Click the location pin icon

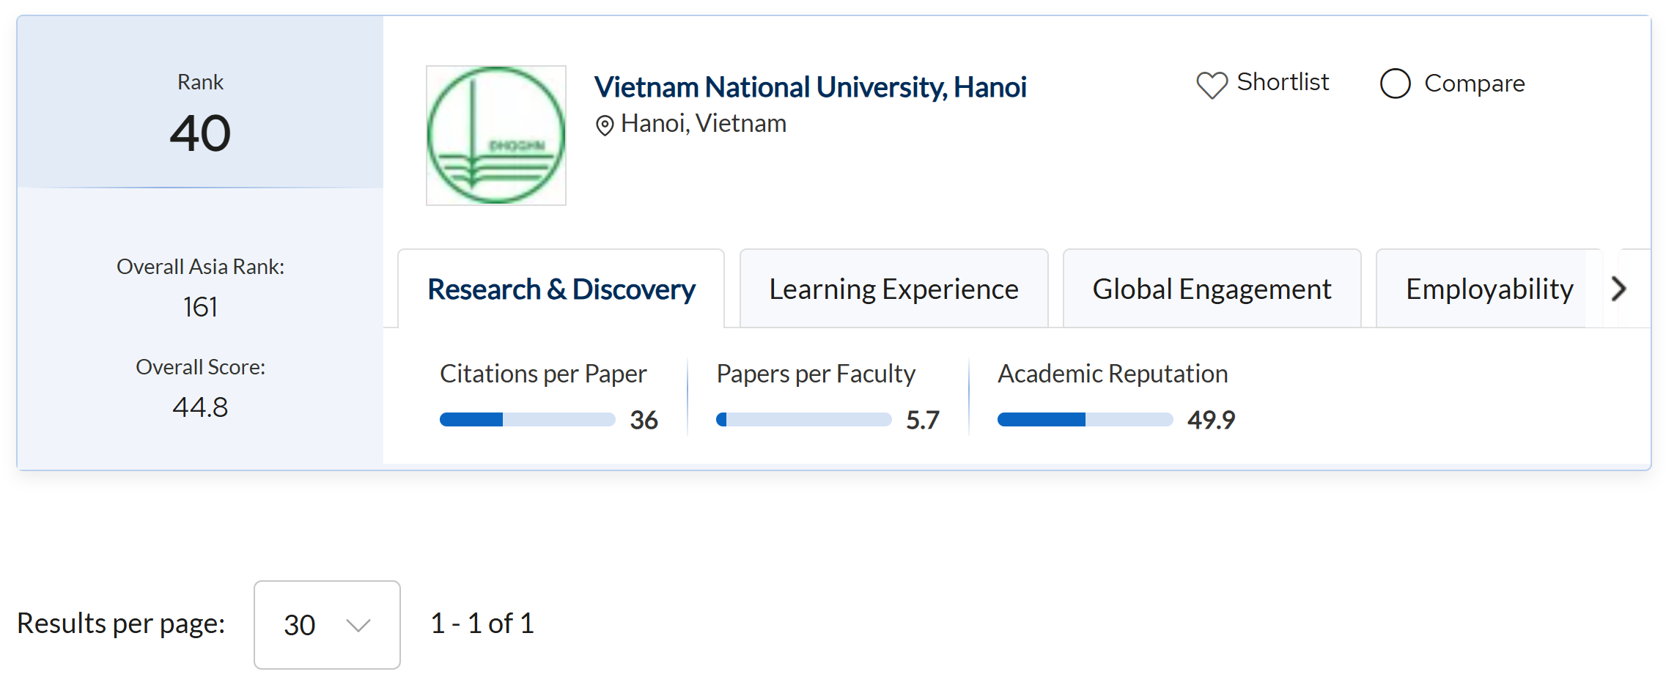(x=604, y=125)
